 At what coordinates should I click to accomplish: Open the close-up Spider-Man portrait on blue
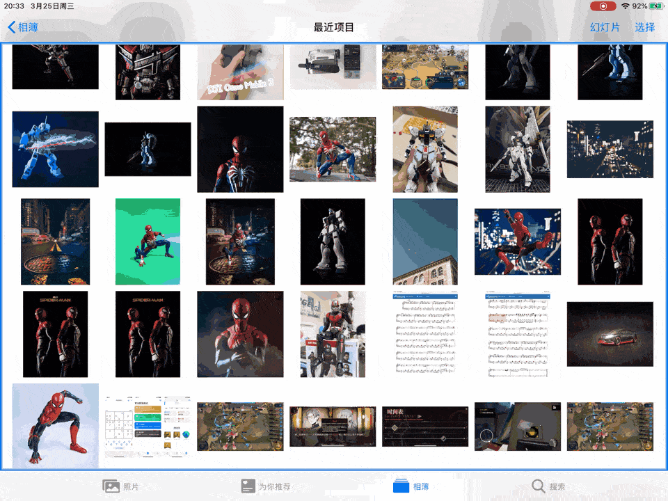coord(240,334)
